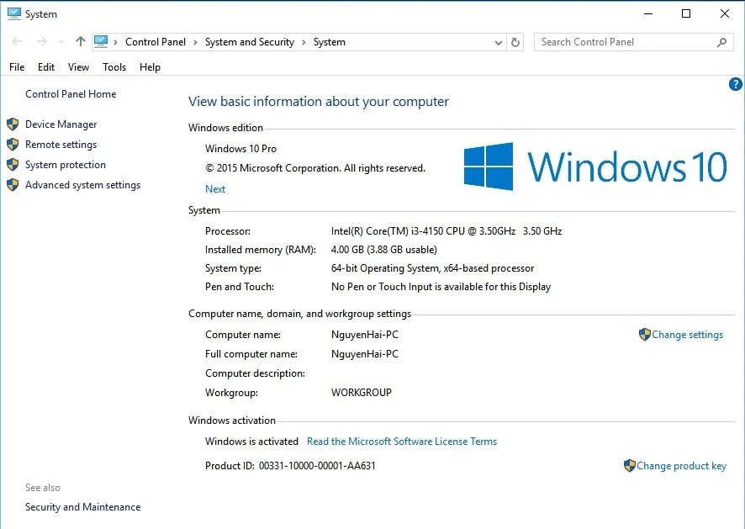Click the computer icon in address bar
Screen dimensions: 745x529
(x=101, y=42)
